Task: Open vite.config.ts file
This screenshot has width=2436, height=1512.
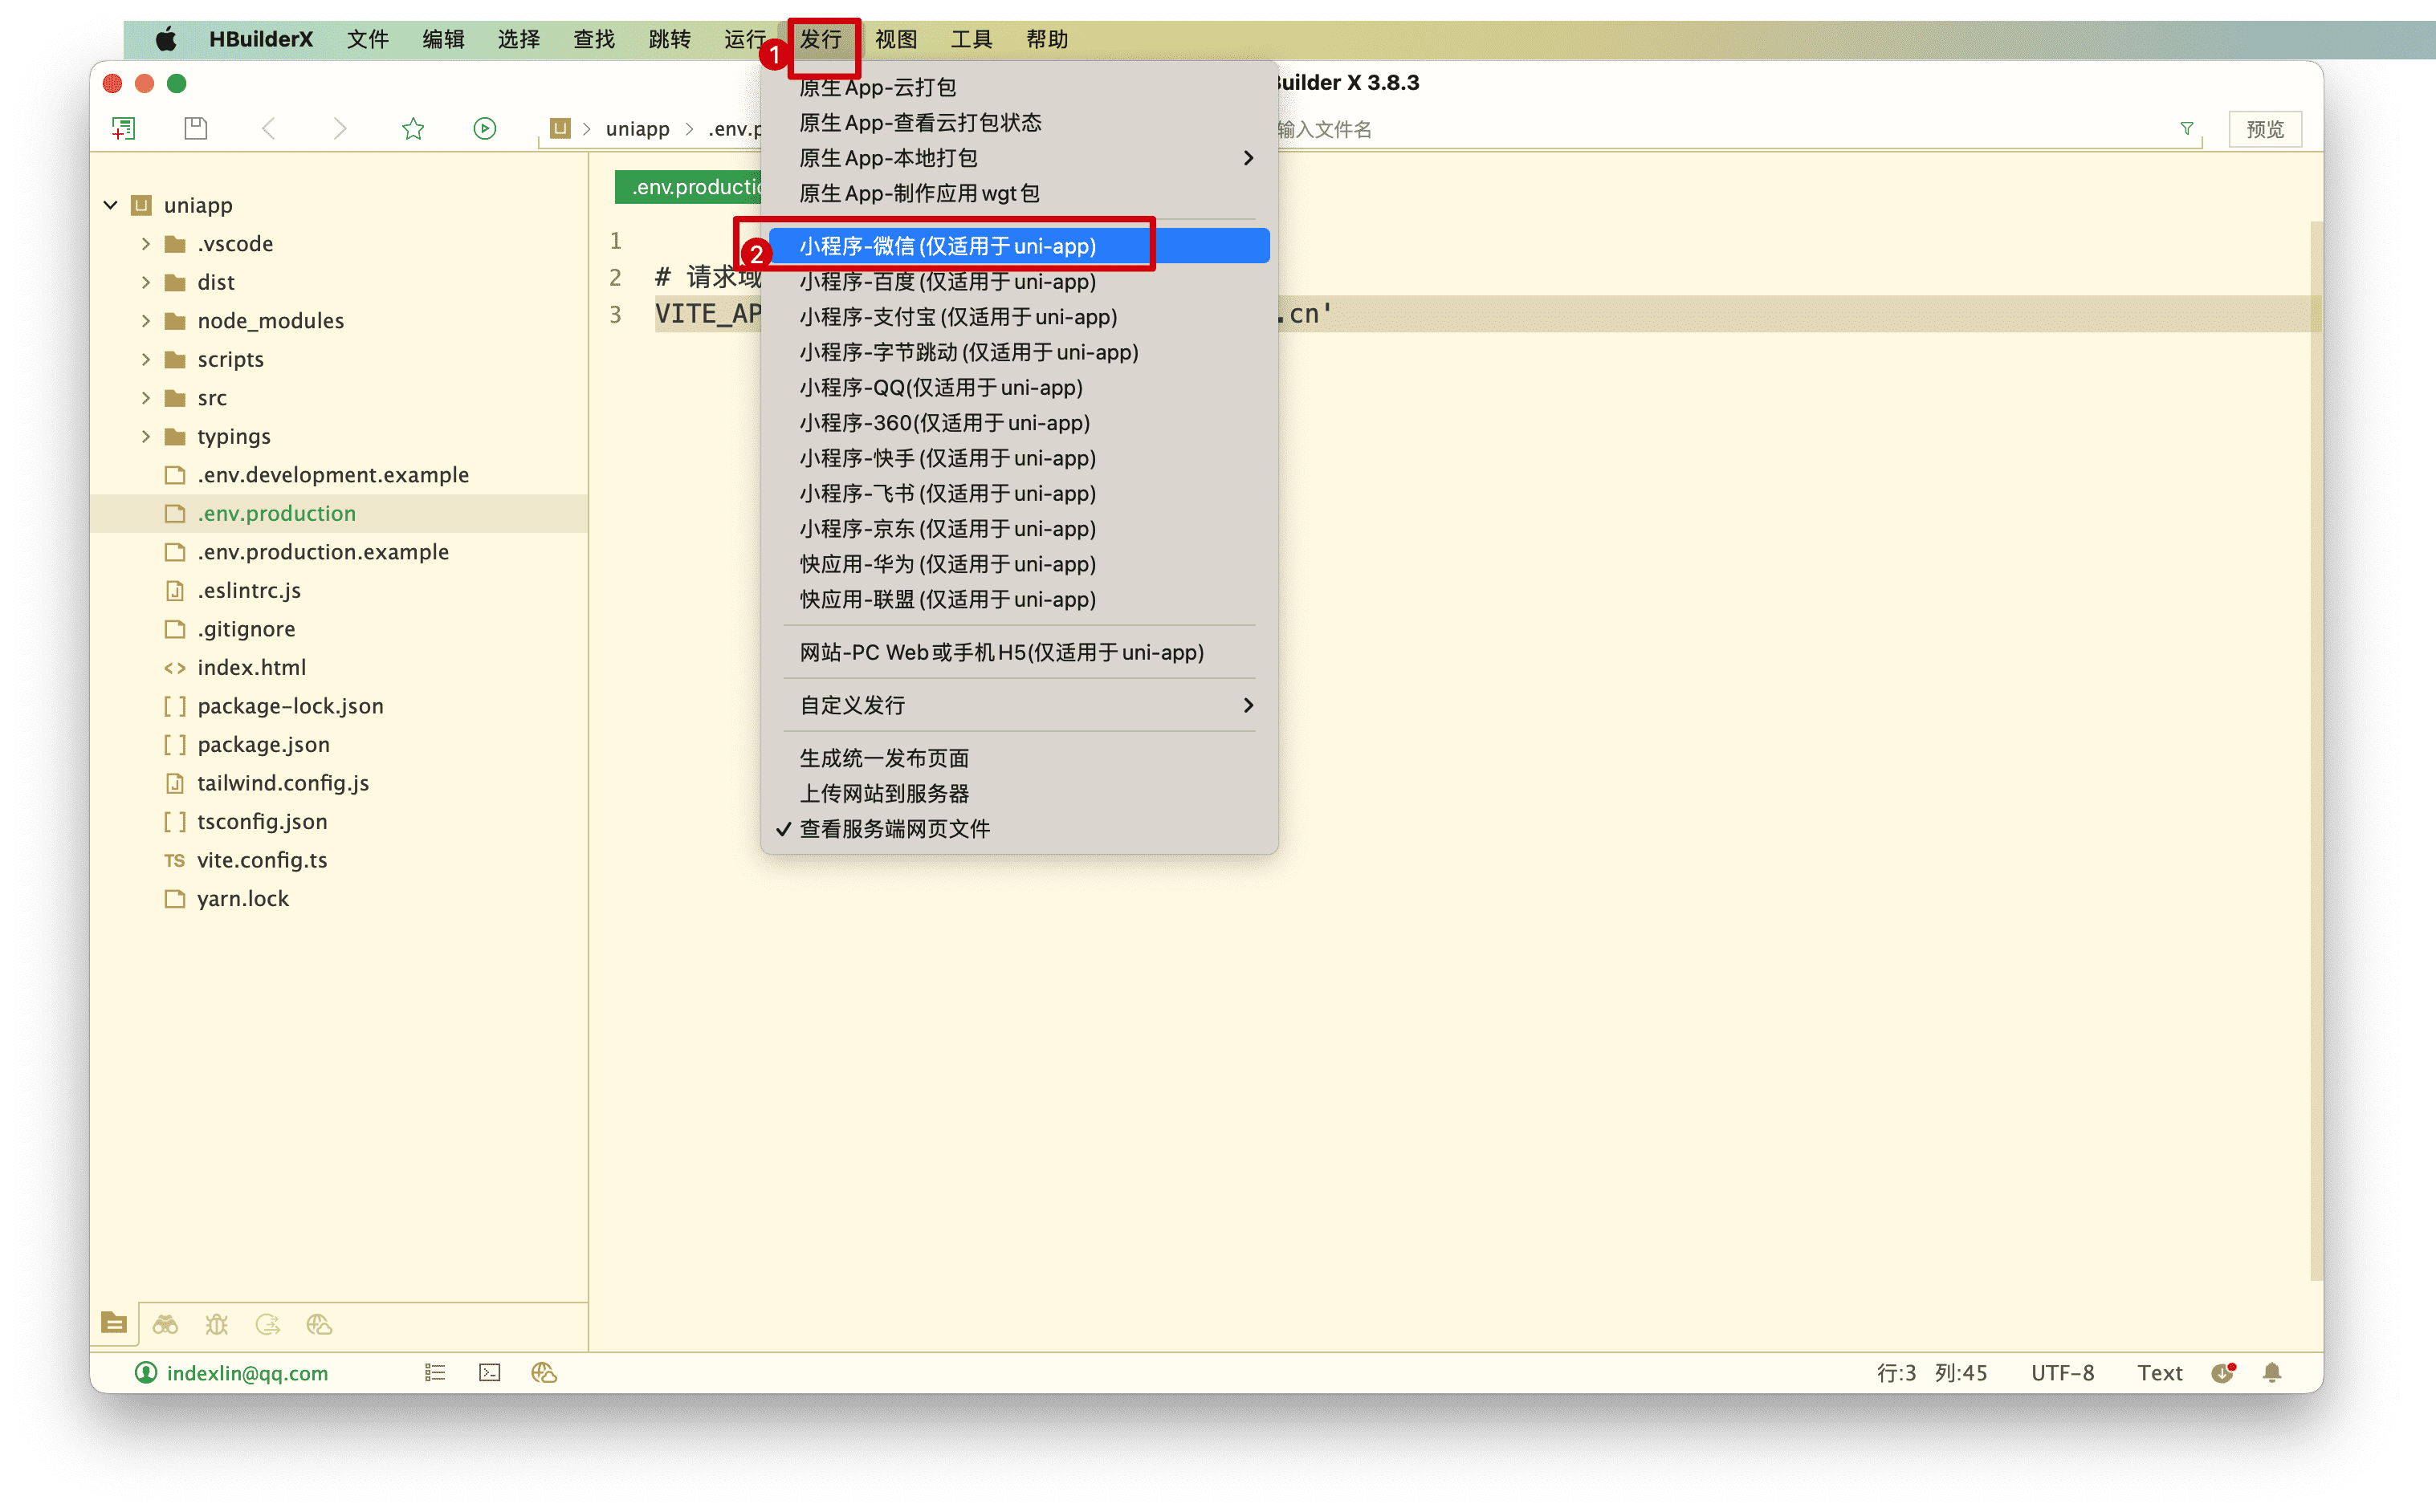Action: click(262, 860)
